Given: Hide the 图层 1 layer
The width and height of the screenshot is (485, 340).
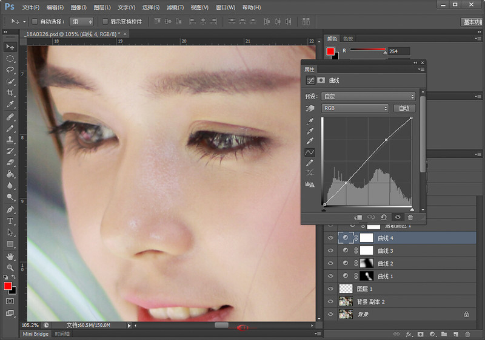Looking at the screenshot, I should pos(330,289).
